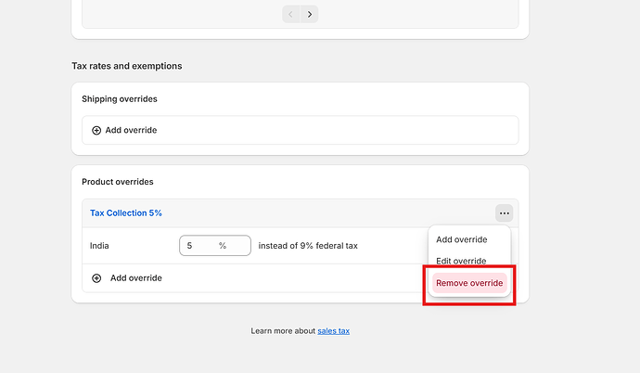Click the "instead of 9% federal tax" text
This screenshot has height=373, width=640.
pos(308,246)
